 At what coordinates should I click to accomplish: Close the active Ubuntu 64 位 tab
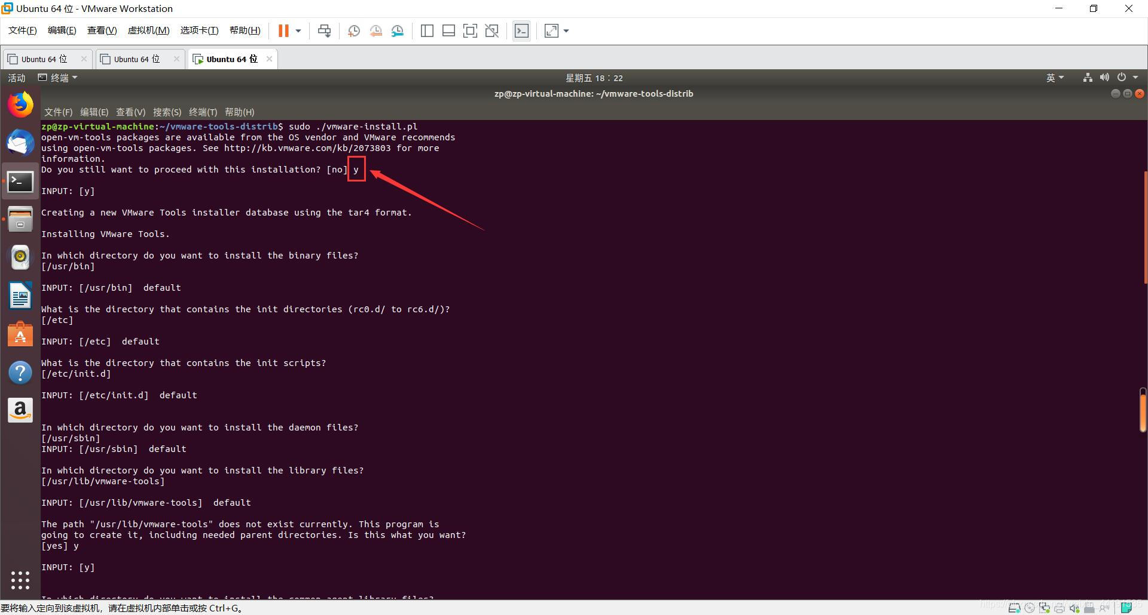269,59
